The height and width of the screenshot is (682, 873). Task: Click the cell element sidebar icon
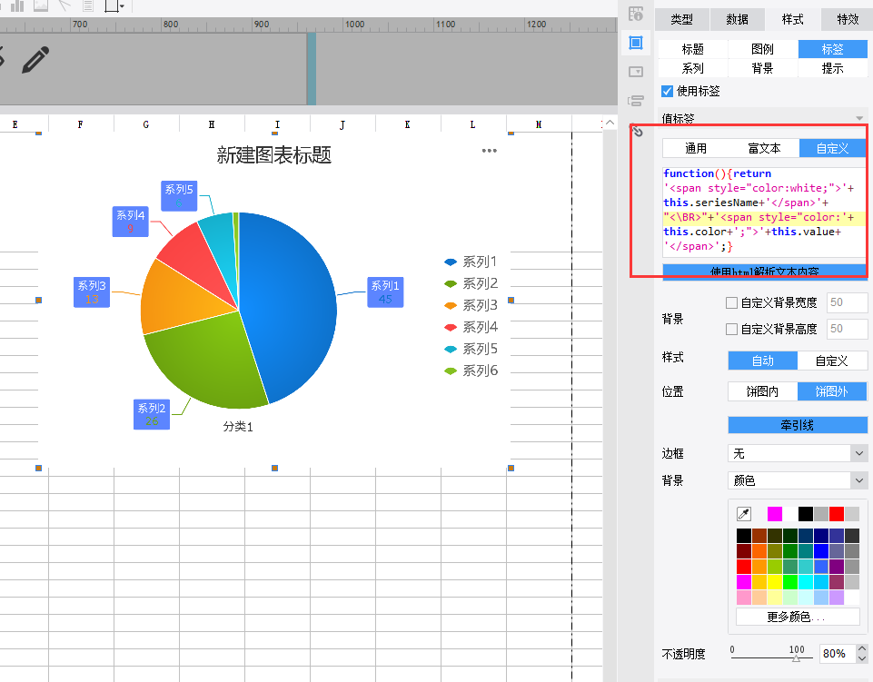(x=636, y=14)
